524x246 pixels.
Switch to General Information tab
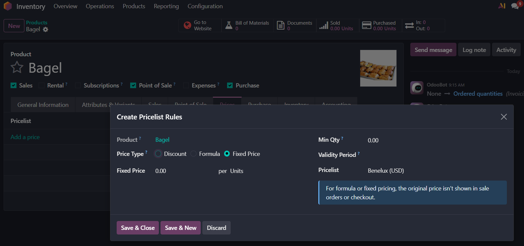(x=43, y=105)
